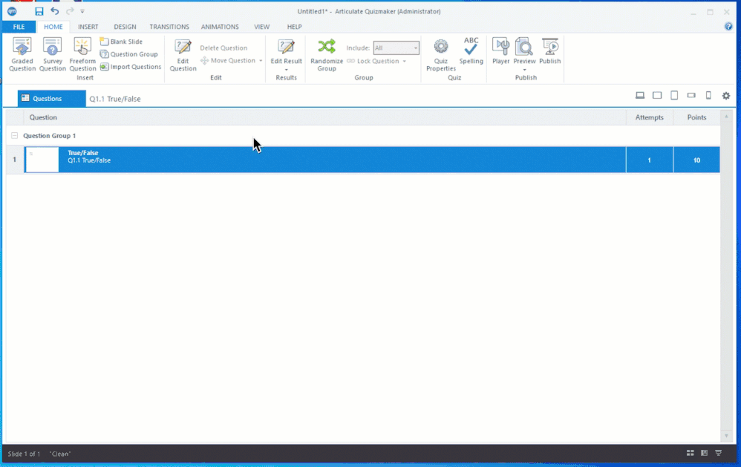Open the FILE menu
The image size is (741, 467).
click(x=19, y=27)
